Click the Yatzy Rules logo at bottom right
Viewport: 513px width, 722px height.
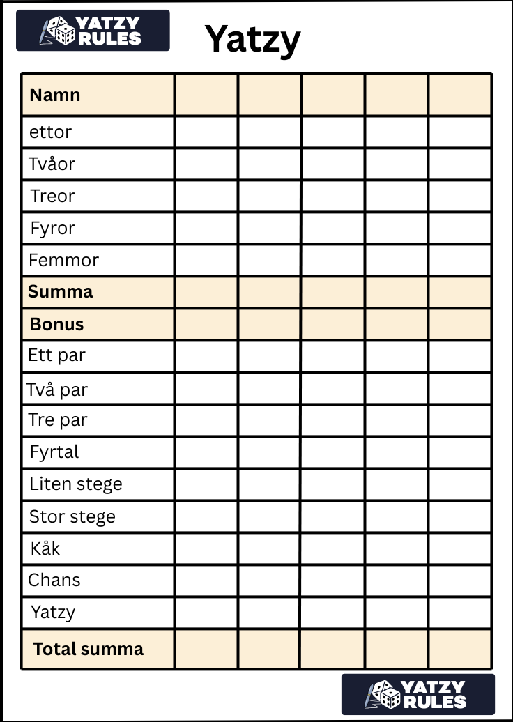418,694
